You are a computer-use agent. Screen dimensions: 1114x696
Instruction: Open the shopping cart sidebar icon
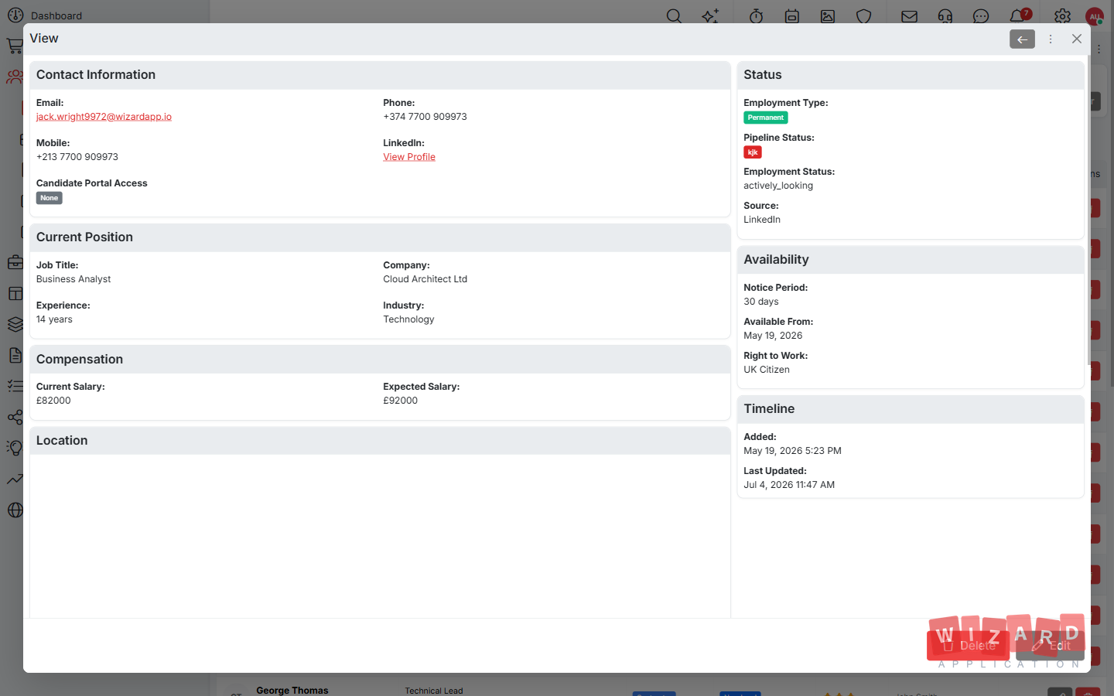tap(15, 46)
